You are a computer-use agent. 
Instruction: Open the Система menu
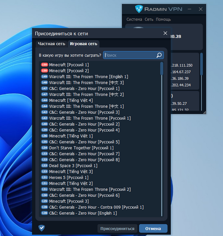[134, 20]
